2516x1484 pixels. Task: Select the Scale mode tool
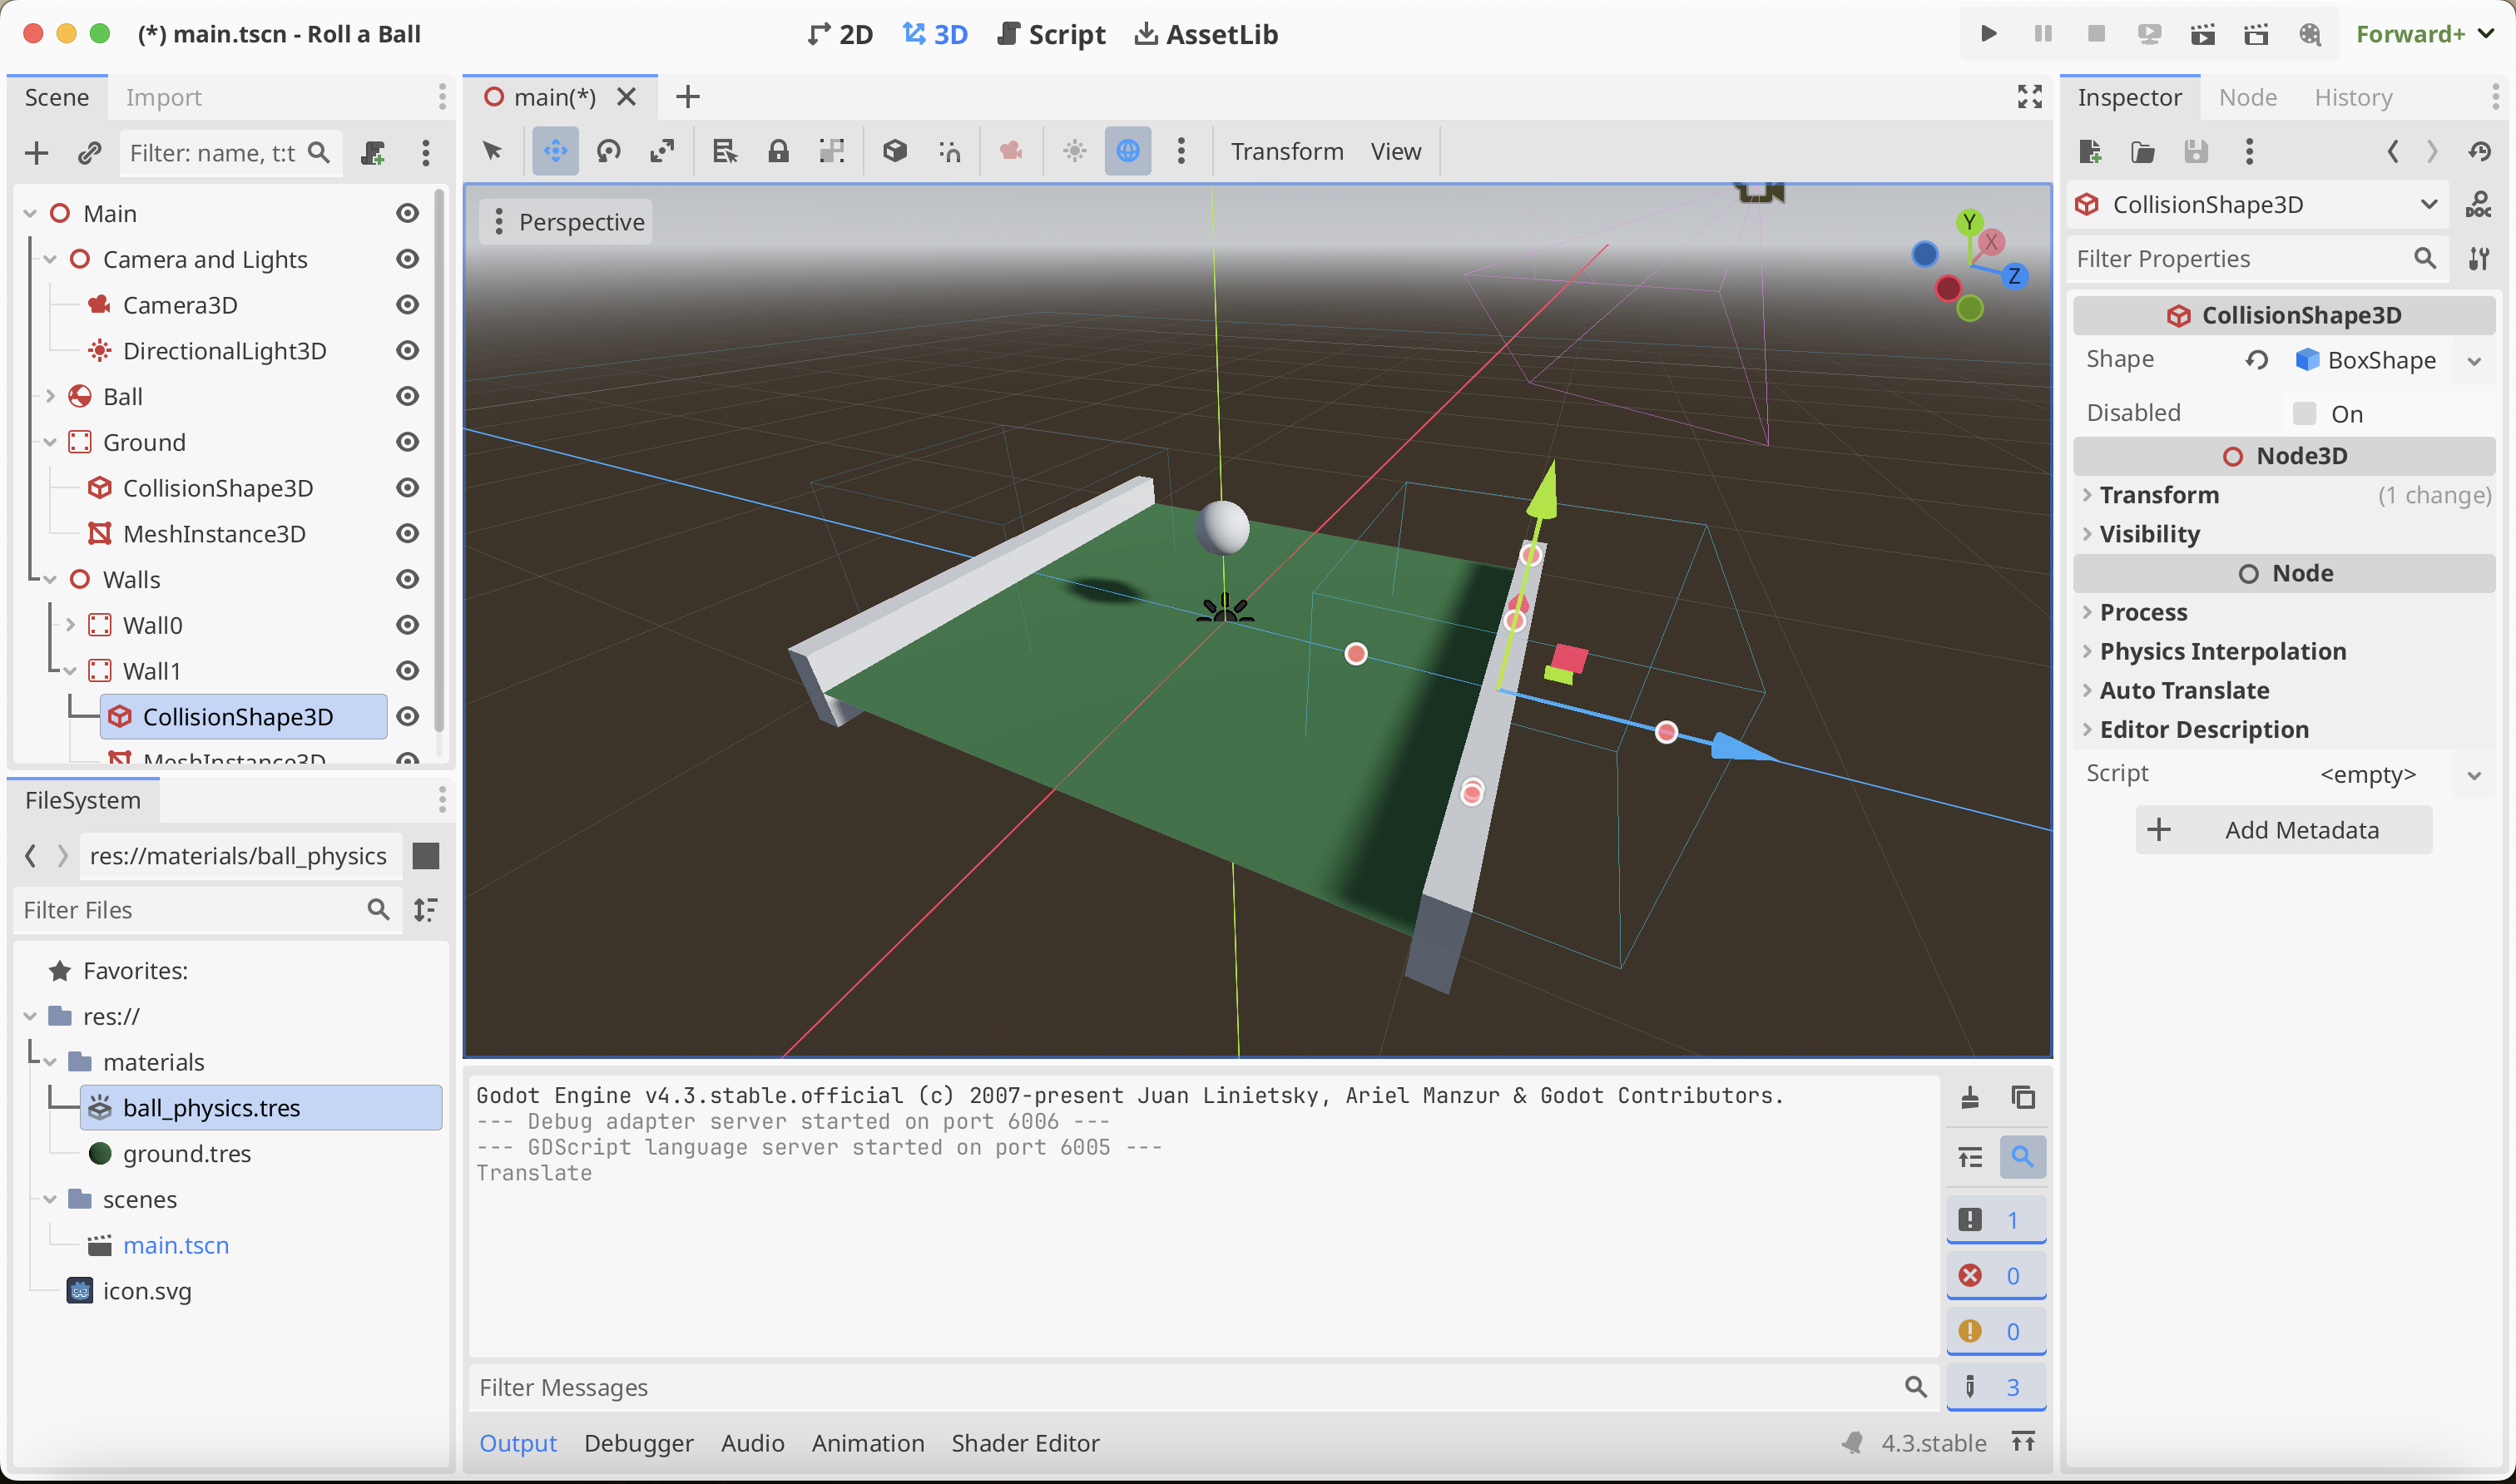tap(661, 151)
